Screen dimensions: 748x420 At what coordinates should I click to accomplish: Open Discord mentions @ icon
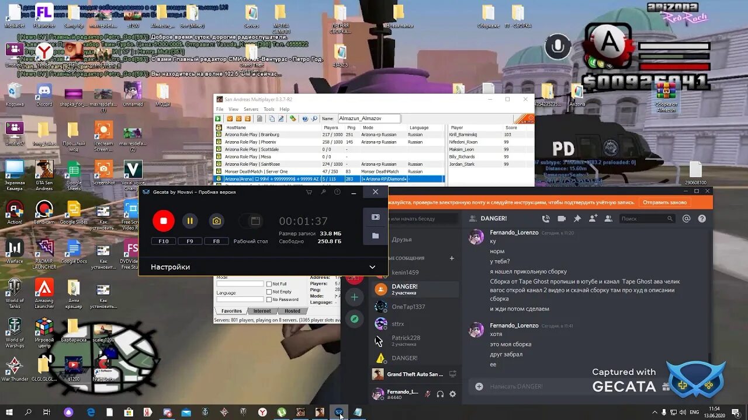687,218
